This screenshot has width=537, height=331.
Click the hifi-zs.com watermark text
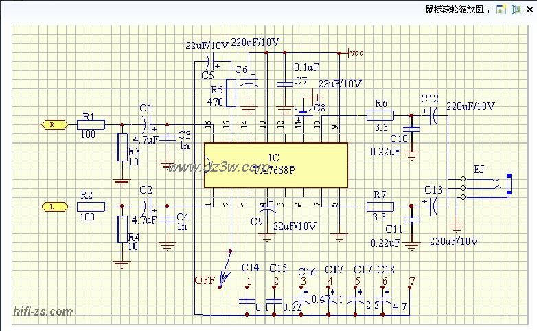click(43, 312)
